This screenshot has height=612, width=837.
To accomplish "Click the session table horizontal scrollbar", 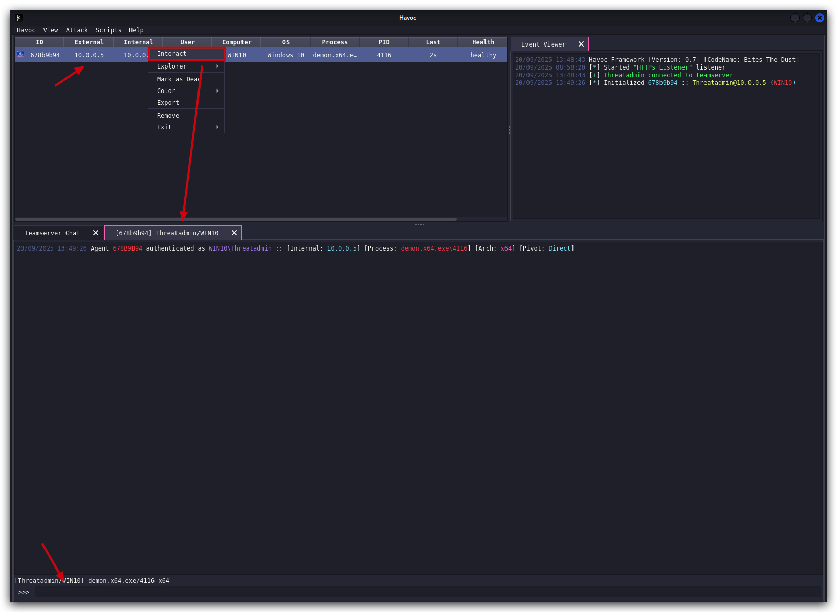I will tap(236, 219).
